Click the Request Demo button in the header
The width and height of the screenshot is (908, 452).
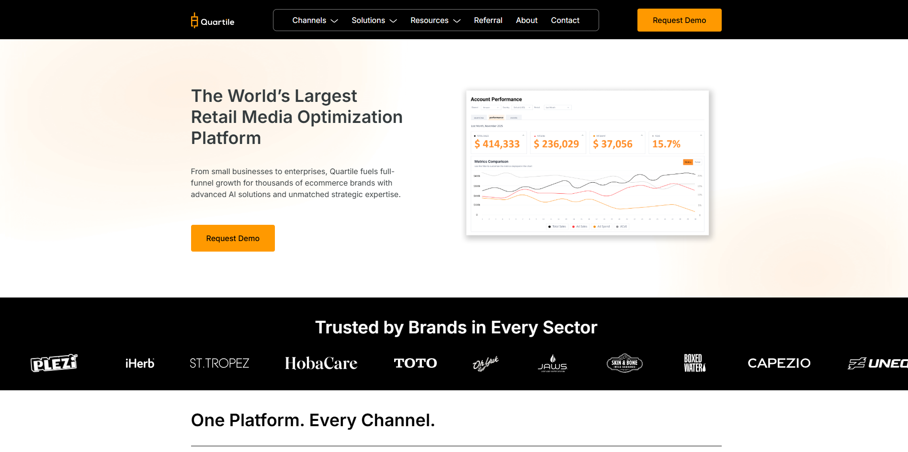679,20
